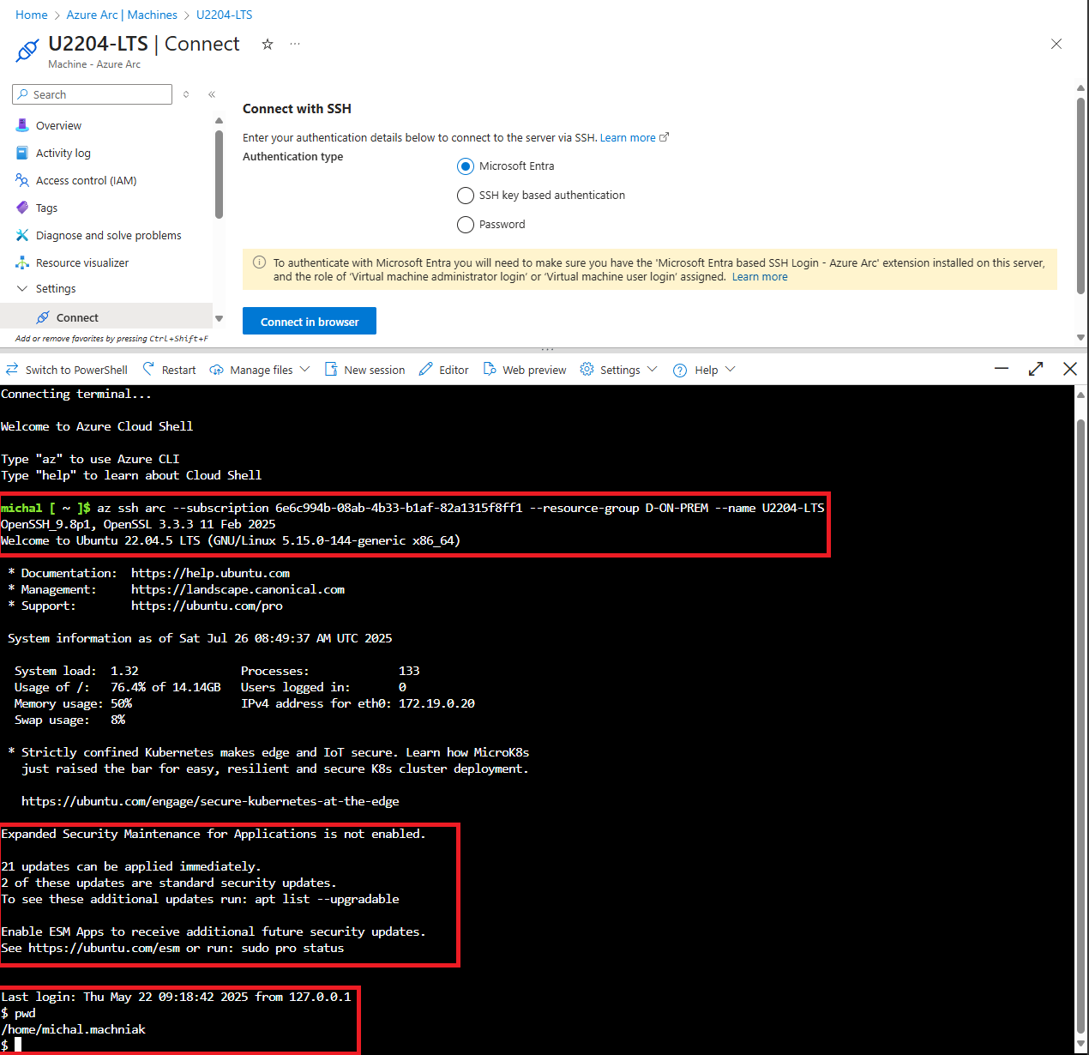Click the 172.19.0.20 IPv4 address text
The image size is (1089, 1055).
point(436,703)
